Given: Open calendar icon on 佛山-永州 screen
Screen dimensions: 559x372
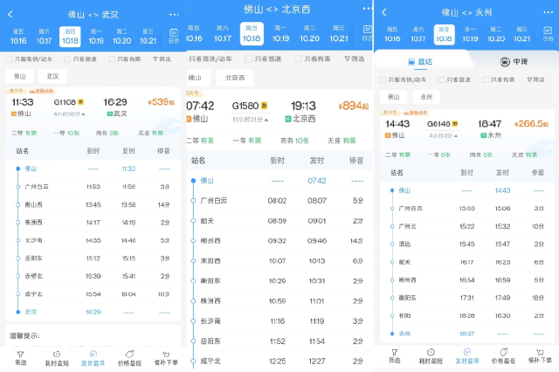Looking at the screenshot, I should (x=548, y=34).
